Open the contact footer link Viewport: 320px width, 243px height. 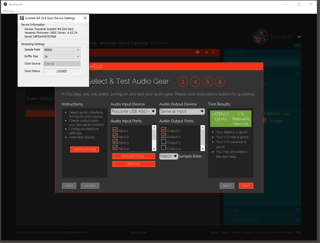[x=249, y=232]
